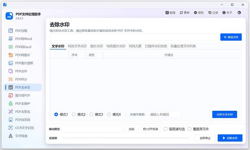Select 模式3 radio button
Screen dimensions: 250x150
(91, 114)
